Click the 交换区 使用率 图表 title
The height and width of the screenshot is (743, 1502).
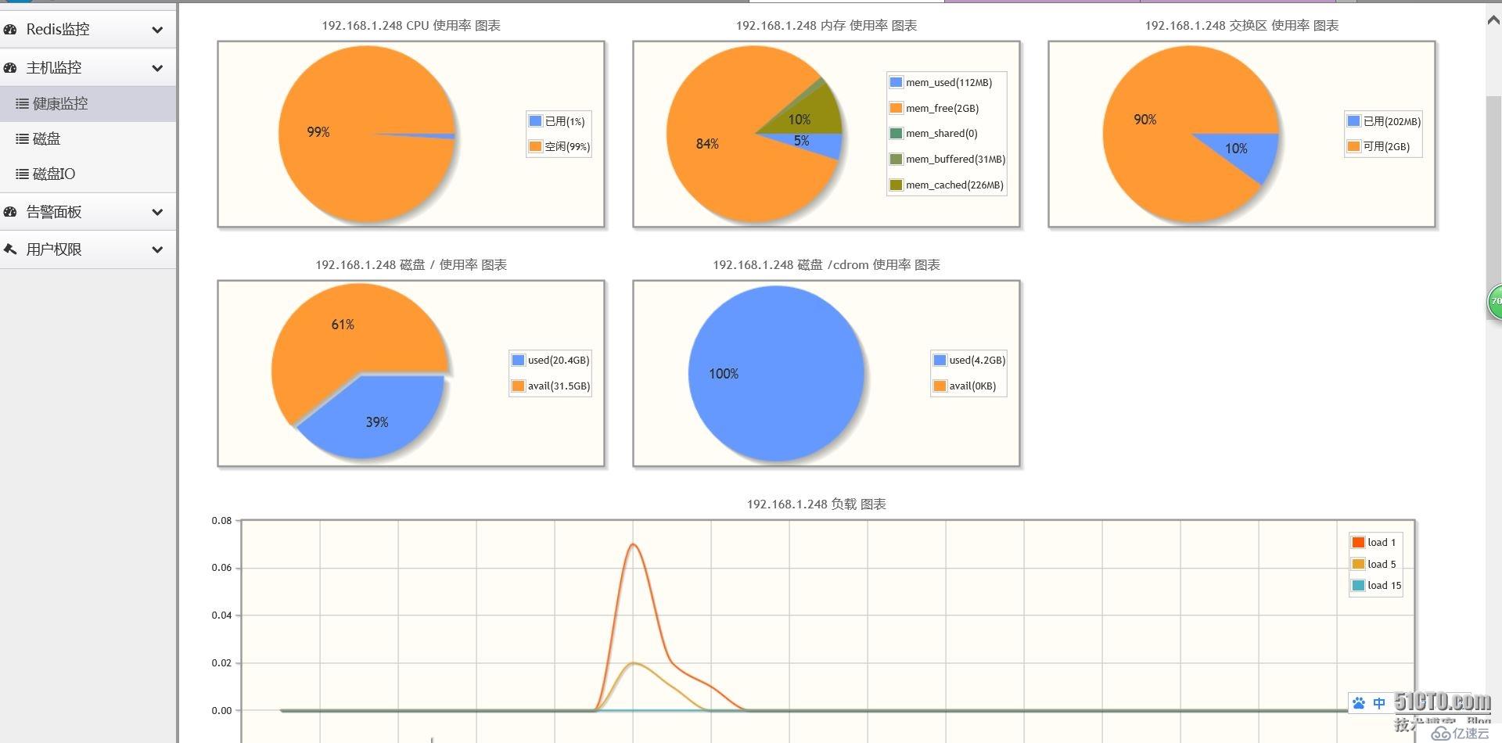click(x=1241, y=26)
